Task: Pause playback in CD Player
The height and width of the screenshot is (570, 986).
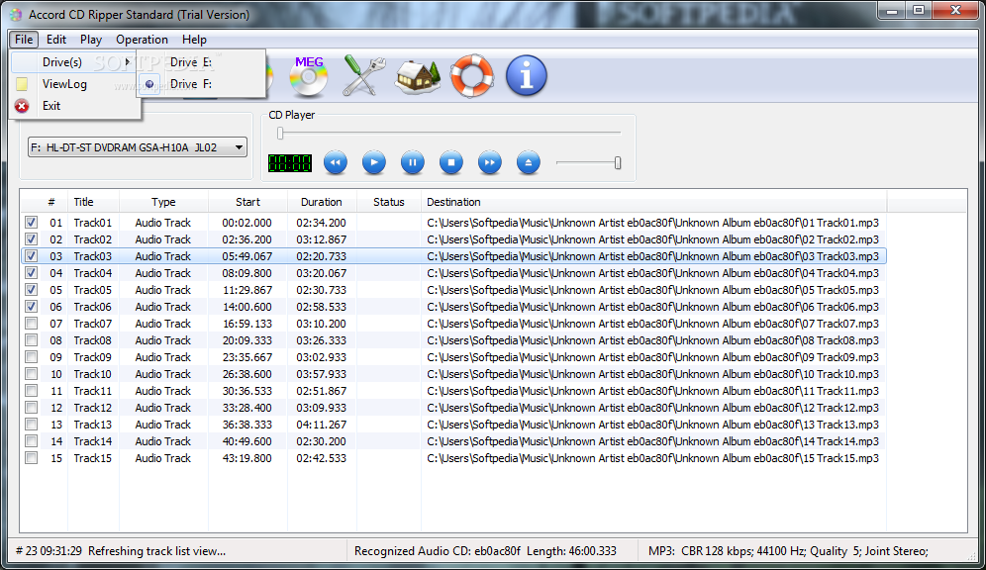Action: pyautogui.click(x=413, y=162)
